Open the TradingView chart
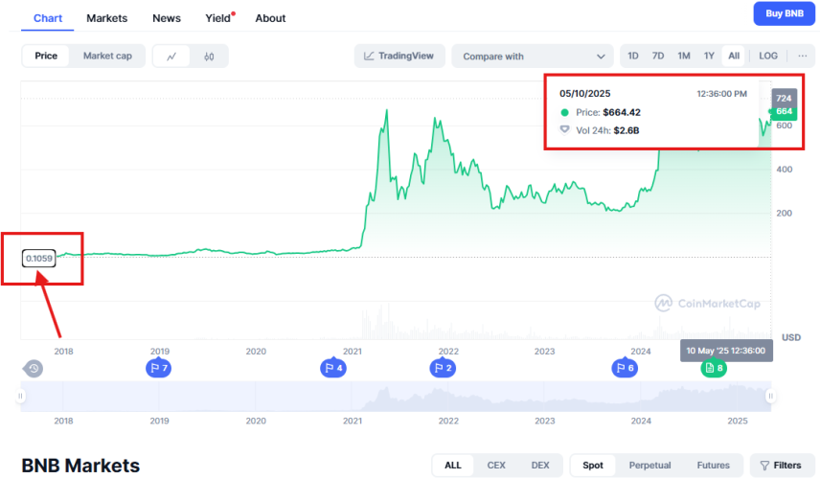The height and width of the screenshot is (479, 820). click(x=399, y=56)
